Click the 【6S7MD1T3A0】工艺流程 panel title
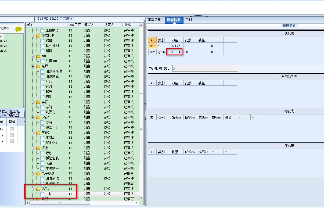 pyautogui.click(x=55, y=19)
